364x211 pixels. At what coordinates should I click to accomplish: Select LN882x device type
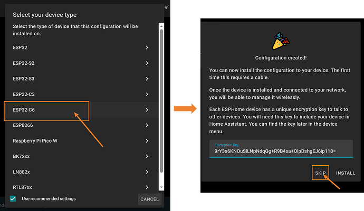coord(81,172)
